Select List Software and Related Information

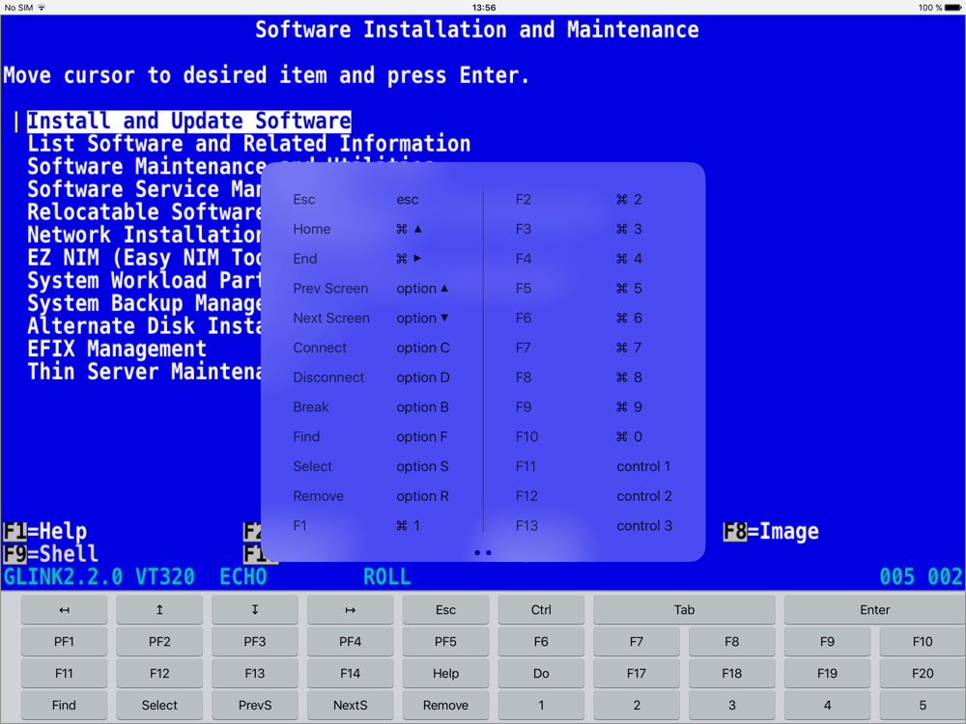249,144
